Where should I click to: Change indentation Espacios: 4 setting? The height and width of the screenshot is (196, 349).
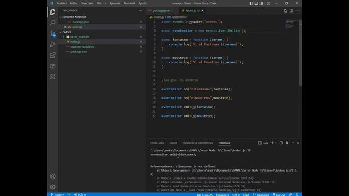click(x=222, y=195)
